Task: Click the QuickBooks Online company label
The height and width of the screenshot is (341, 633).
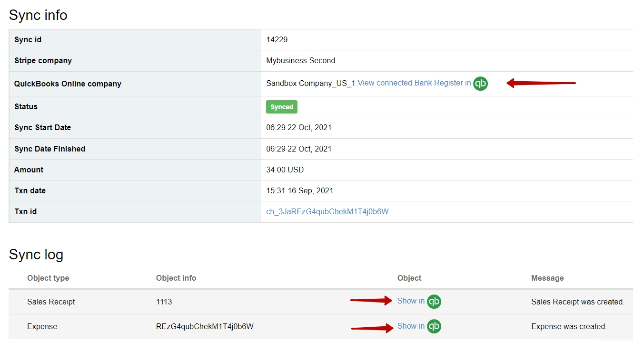Action: (x=68, y=84)
